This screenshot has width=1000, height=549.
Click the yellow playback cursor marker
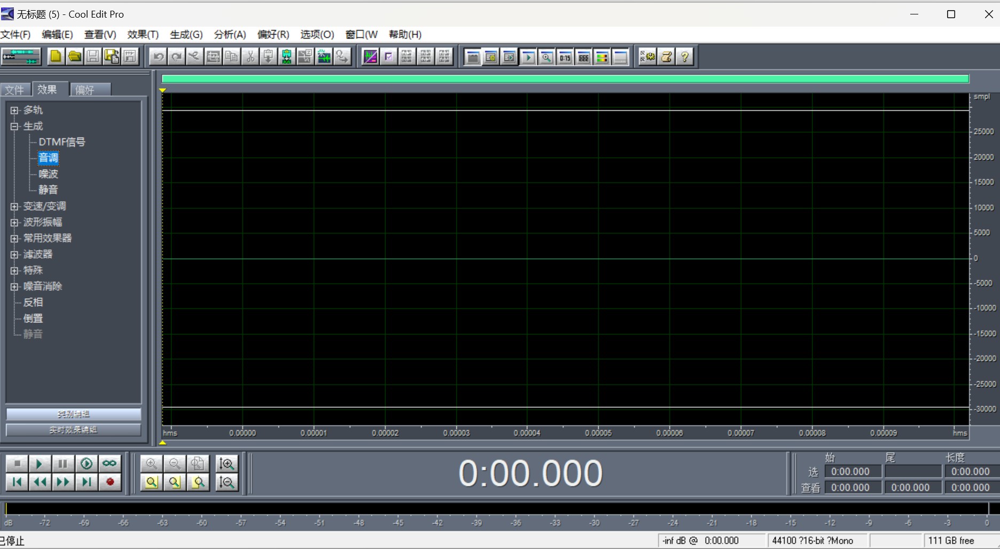162,90
